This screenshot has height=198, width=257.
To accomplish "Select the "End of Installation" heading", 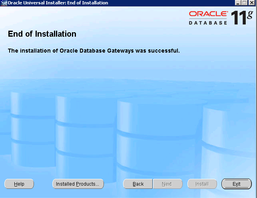I will coord(42,34).
